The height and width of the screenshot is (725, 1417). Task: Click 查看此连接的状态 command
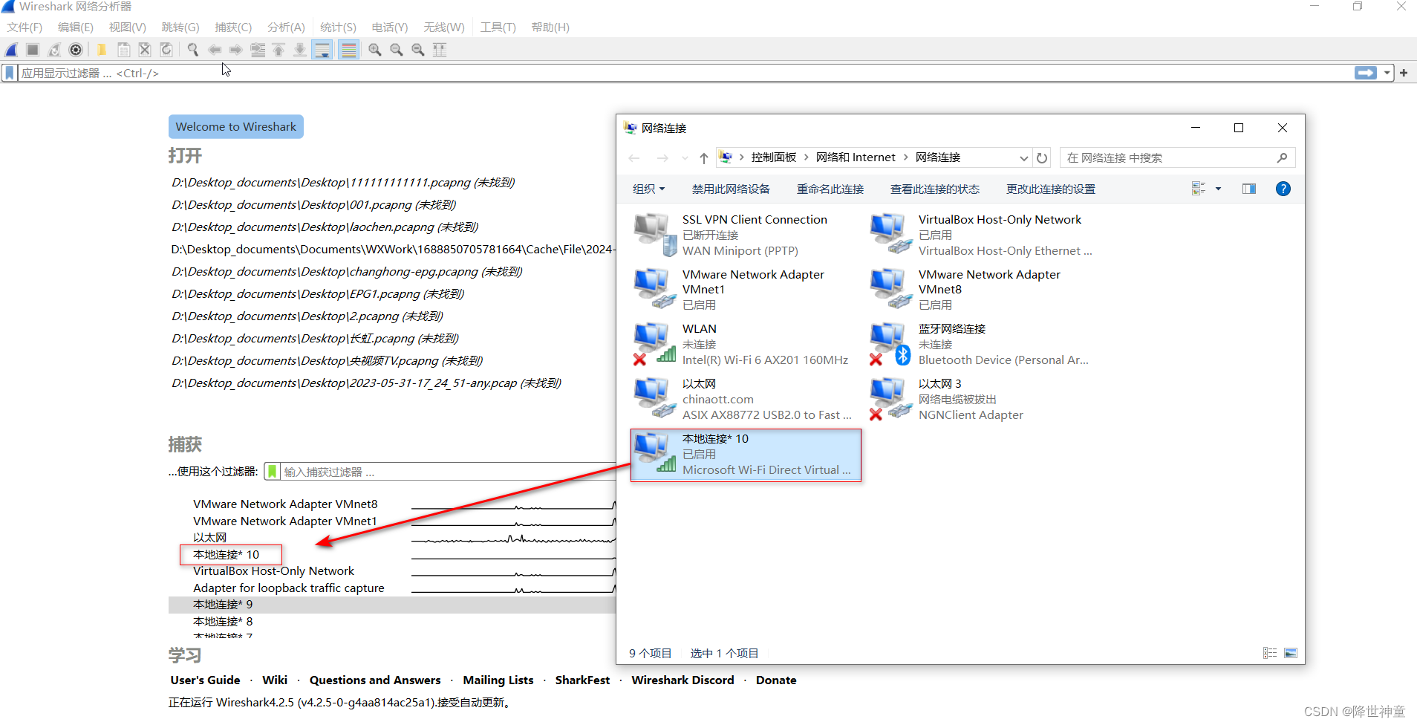coord(935,189)
